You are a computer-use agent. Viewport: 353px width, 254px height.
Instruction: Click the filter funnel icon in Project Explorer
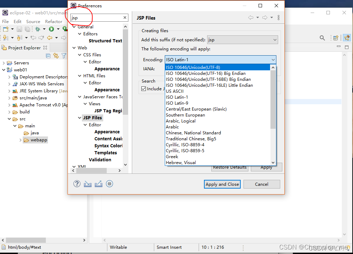point(64,56)
